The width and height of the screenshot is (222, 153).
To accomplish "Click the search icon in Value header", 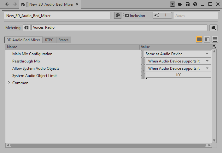I will pyautogui.click(x=214, y=47).
